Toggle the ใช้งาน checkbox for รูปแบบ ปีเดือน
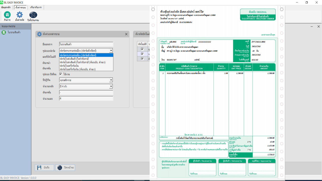This screenshot has height=181, width=322. pos(61,74)
